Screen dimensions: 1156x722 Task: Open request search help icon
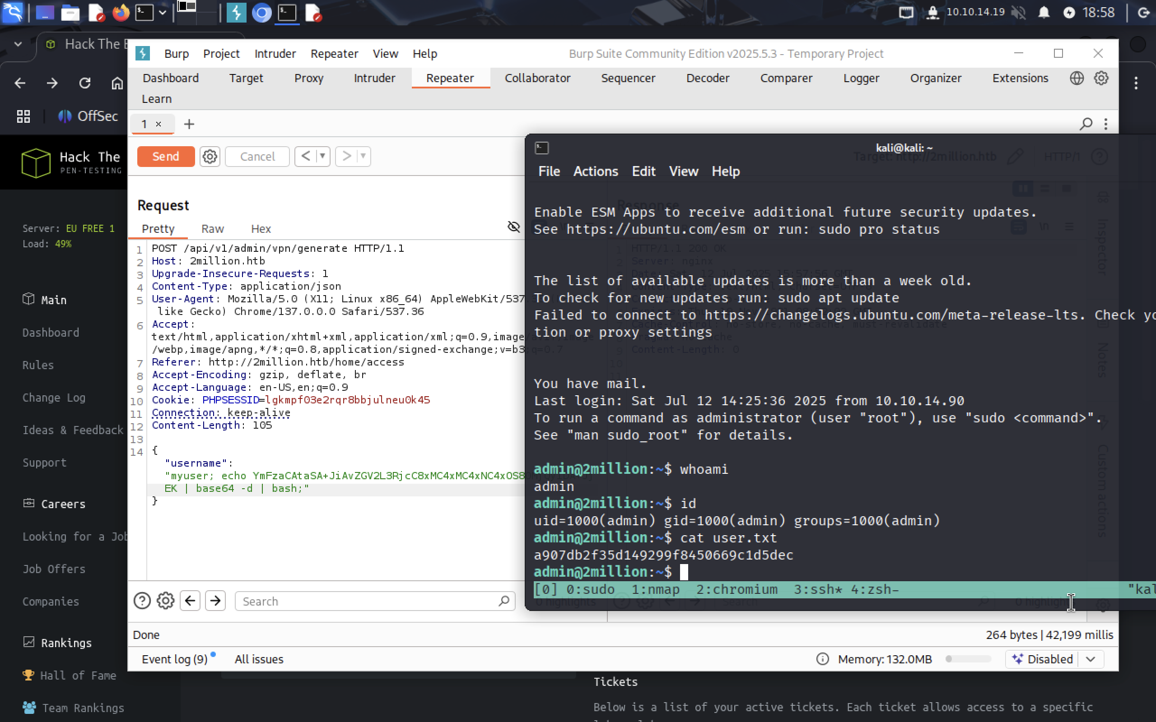click(x=142, y=601)
